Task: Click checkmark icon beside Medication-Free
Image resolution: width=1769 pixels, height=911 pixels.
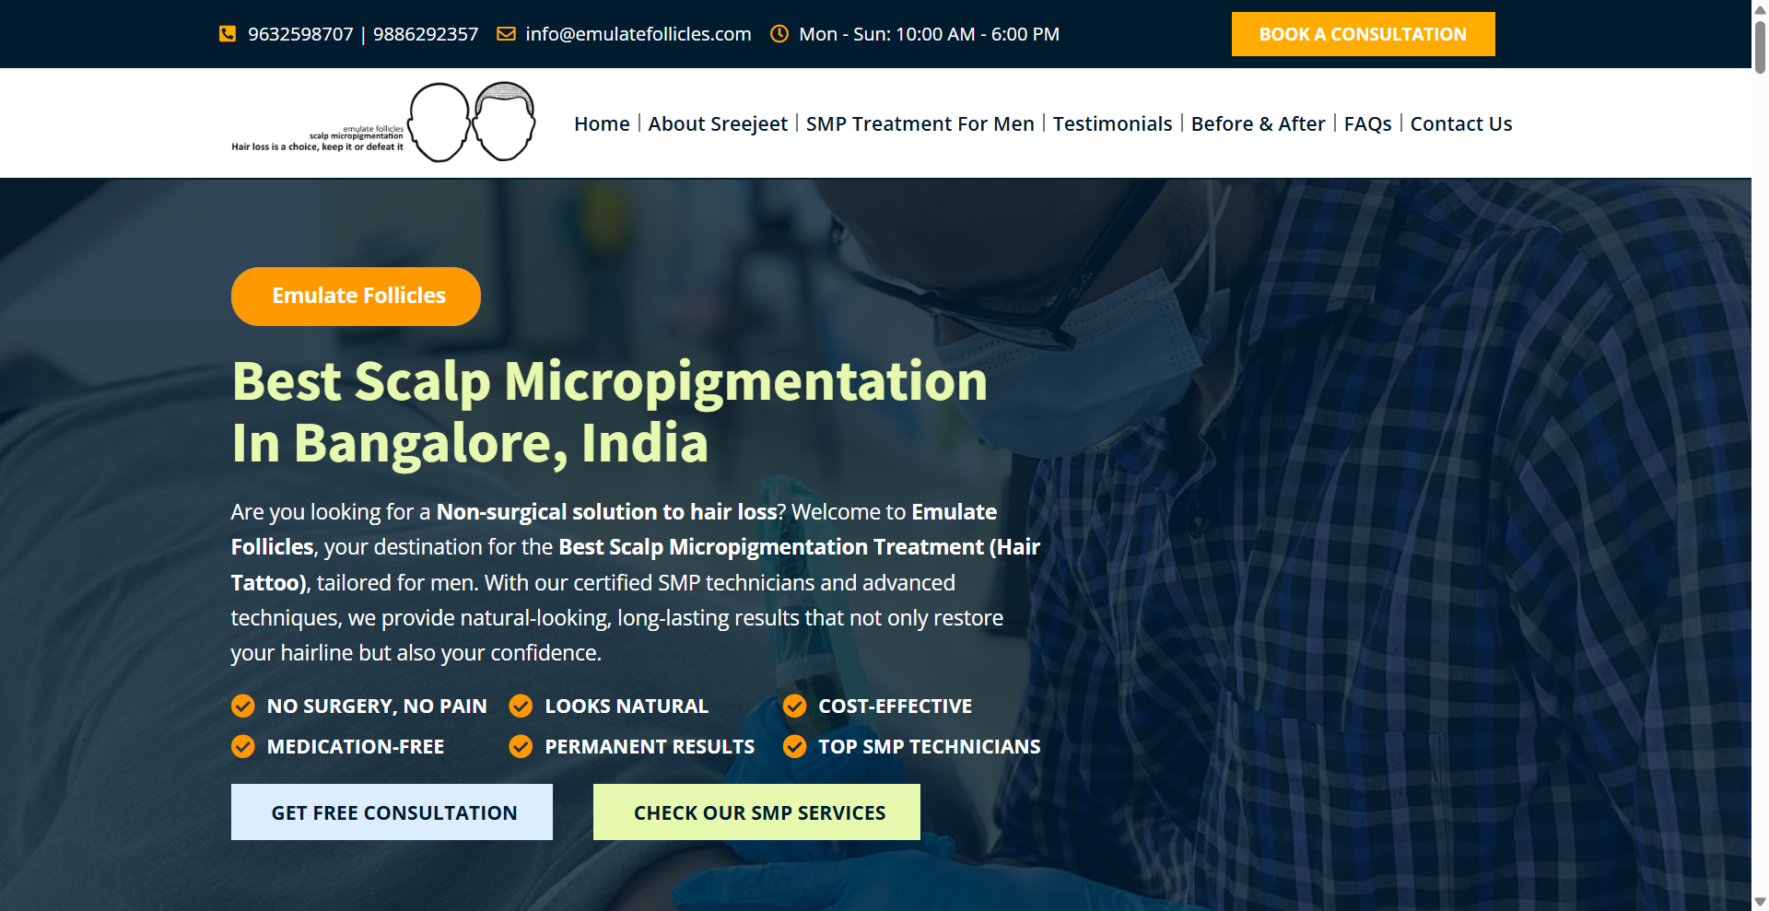Action: tap(243, 747)
